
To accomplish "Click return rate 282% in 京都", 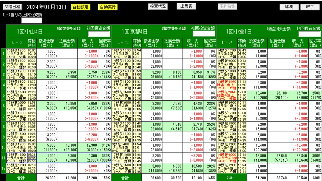I will [210, 168].
